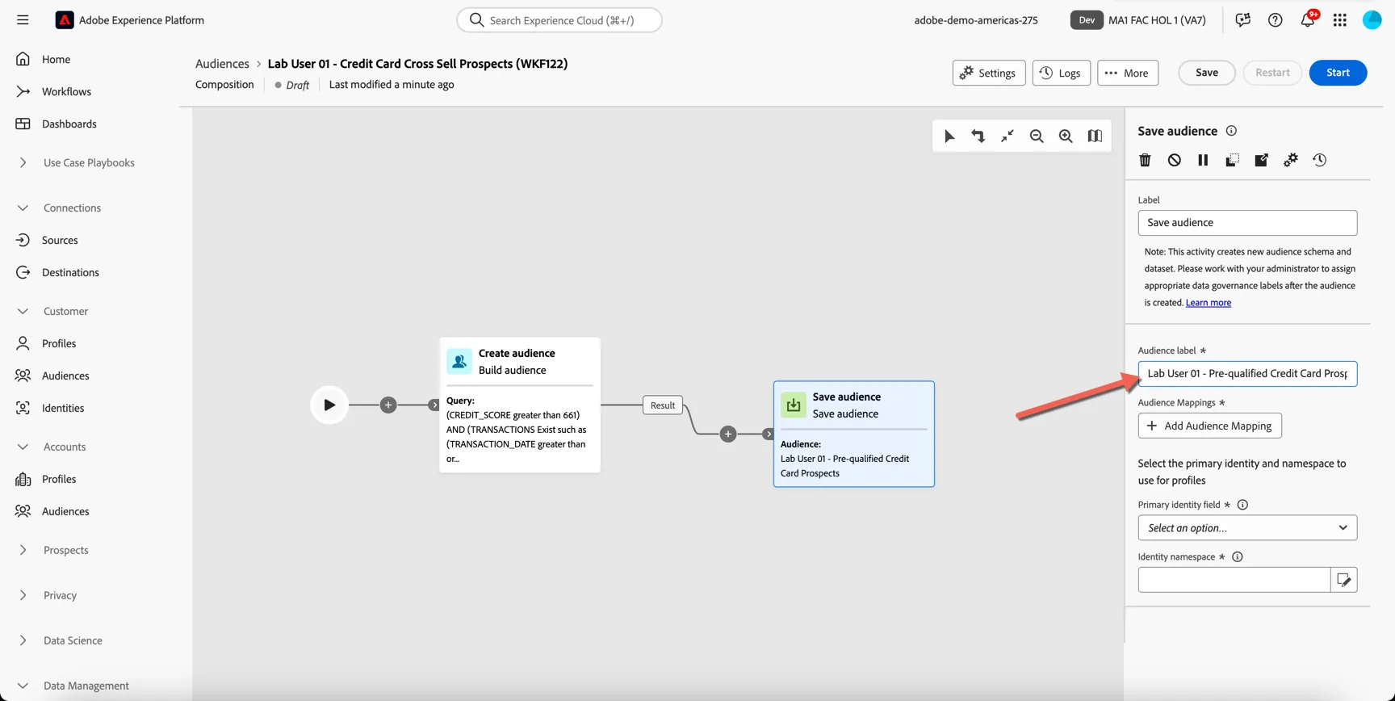Expand the Prospects section

tap(23, 550)
